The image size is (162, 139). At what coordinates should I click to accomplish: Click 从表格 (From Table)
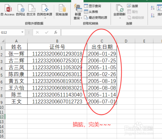point(91,12)
